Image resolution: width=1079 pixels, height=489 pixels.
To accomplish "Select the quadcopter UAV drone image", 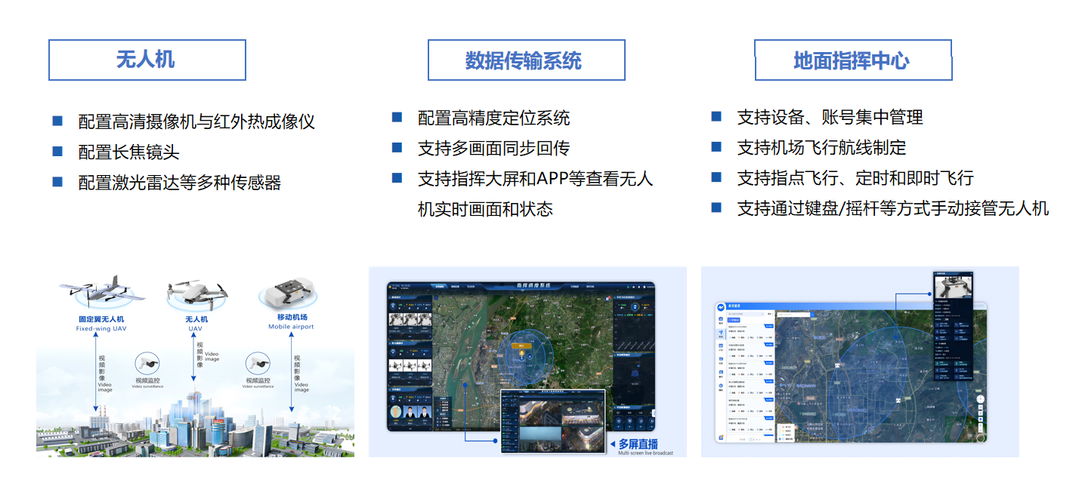I will point(196,294).
